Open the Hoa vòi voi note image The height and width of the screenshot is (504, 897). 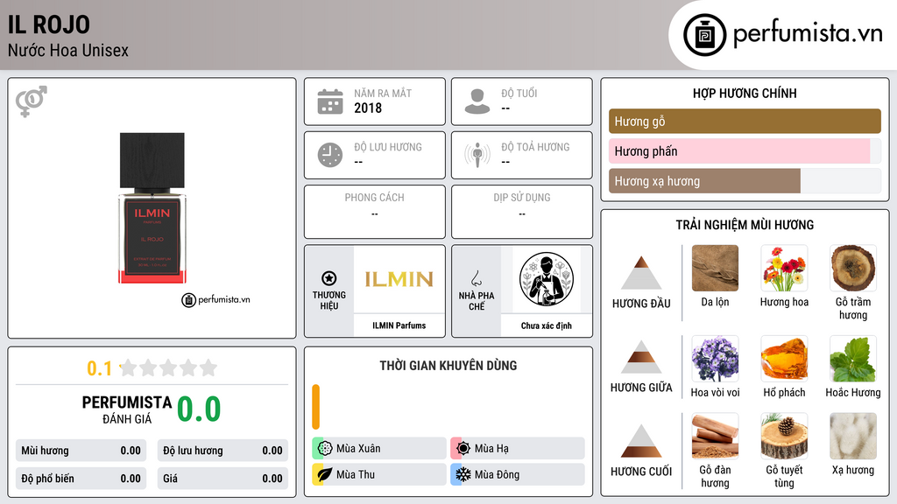(715, 359)
